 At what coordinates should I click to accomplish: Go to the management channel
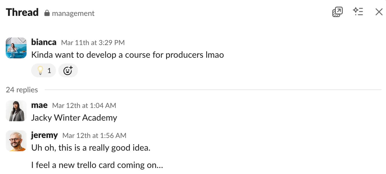(73, 13)
